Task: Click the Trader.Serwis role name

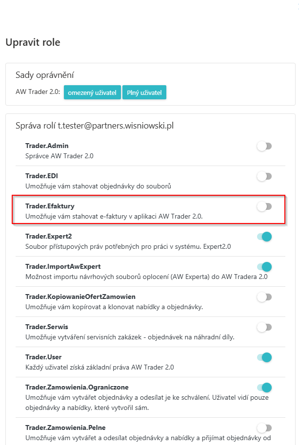Action: pyautogui.click(x=47, y=327)
